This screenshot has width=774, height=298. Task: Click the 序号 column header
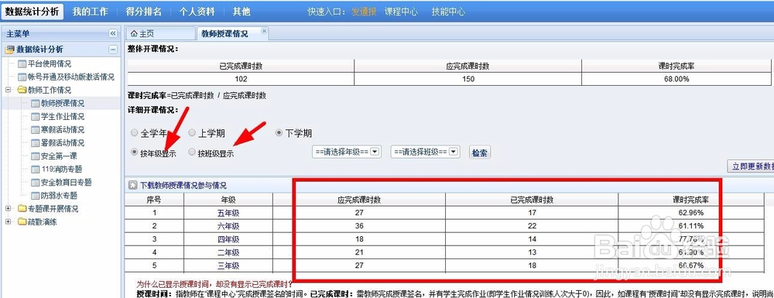[154, 200]
